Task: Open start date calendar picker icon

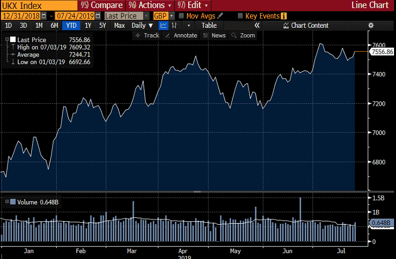Action: pos(44,16)
